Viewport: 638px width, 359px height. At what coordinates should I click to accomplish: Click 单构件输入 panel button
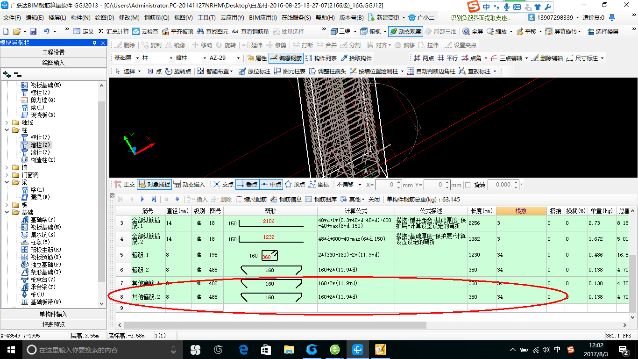pyautogui.click(x=53, y=314)
